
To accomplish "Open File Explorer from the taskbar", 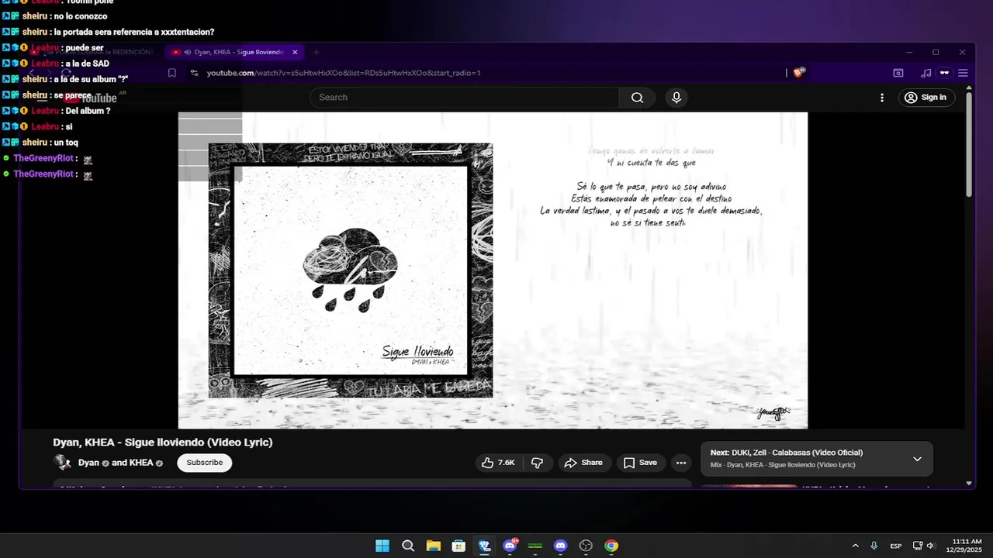I will point(433,546).
